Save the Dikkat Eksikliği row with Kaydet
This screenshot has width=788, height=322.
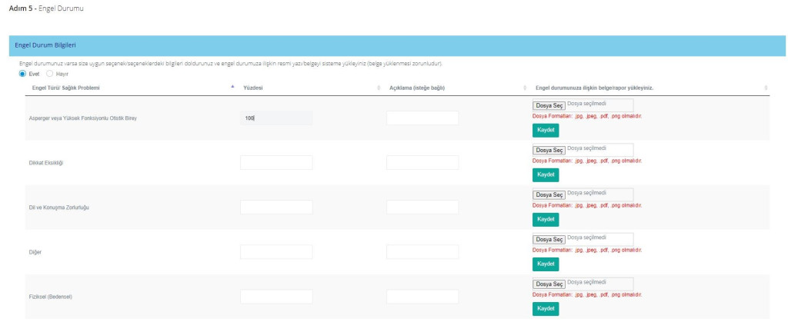pyautogui.click(x=546, y=175)
